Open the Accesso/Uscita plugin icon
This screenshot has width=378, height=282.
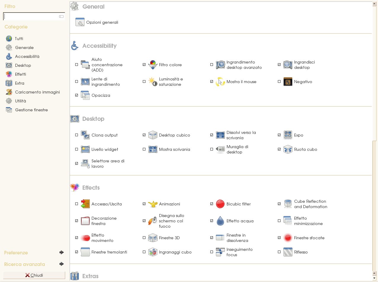[x=85, y=204]
